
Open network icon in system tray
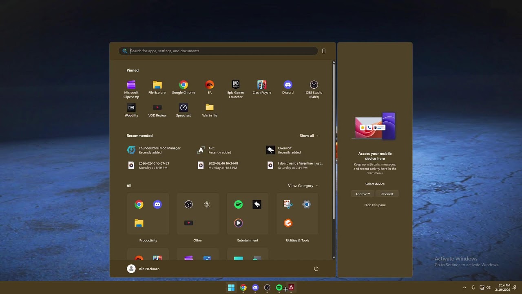(482, 287)
